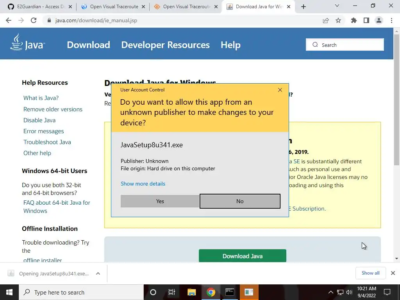
Task: Click the Java site Search field
Action: [345, 45]
